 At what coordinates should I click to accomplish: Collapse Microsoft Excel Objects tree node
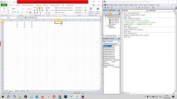click(106, 18)
